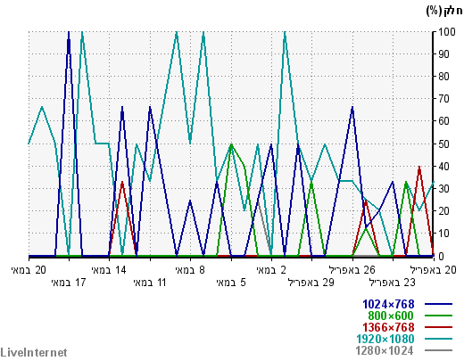Click the 10 value on the Y axis

[443, 234]
